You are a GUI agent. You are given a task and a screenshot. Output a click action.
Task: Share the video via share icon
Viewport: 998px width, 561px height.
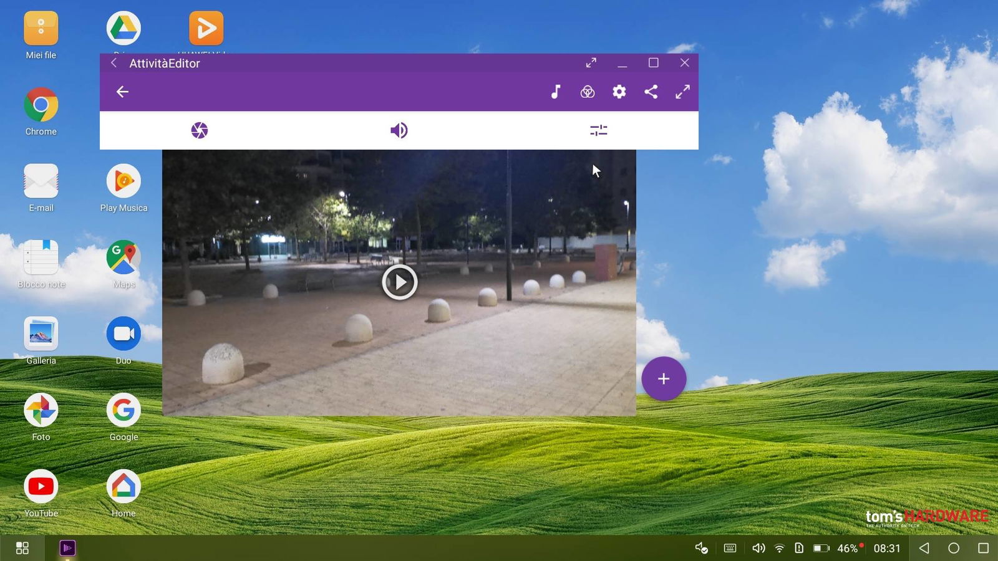[x=651, y=92]
